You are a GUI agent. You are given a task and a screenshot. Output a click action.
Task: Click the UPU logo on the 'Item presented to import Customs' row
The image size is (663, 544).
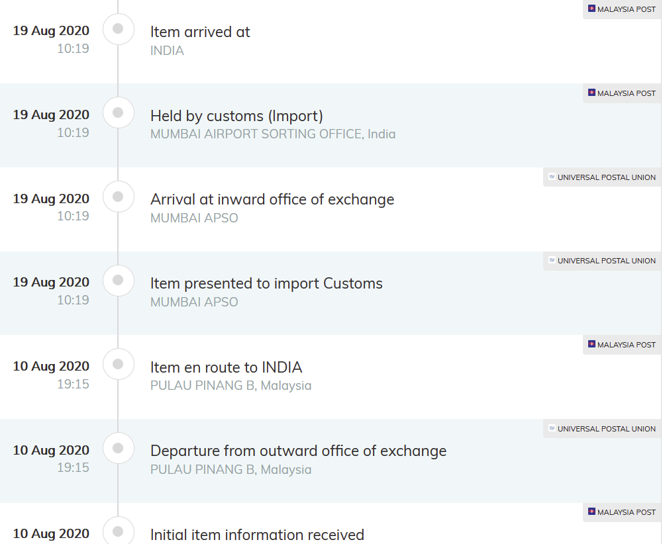pos(552,260)
